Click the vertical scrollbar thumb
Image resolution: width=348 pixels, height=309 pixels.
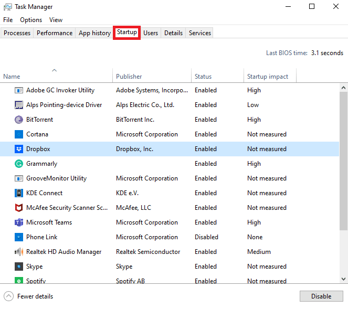coord(344,161)
